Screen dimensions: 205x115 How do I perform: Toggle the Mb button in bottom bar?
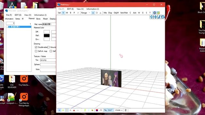click(105, 110)
